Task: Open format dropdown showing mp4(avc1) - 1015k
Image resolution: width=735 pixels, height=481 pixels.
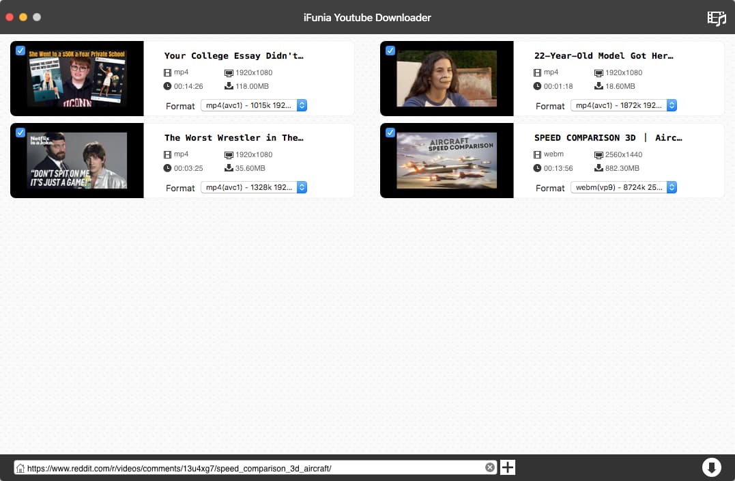Action: coord(254,105)
